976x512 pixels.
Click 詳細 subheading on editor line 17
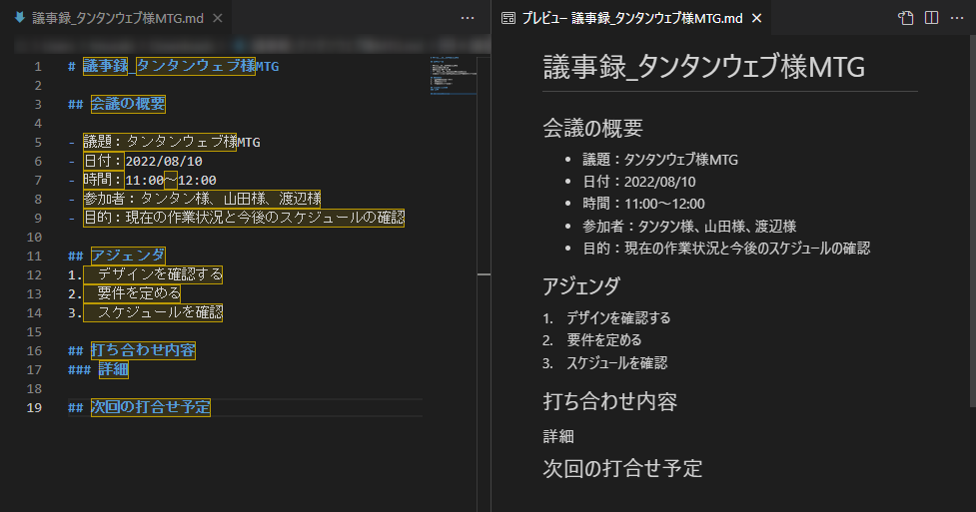(x=113, y=369)
